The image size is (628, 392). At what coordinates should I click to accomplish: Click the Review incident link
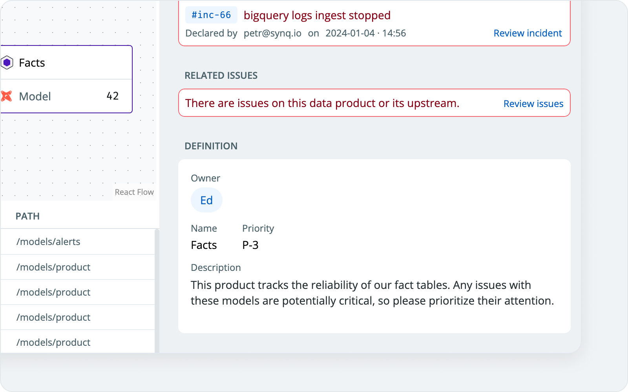[x=528, y=33]
